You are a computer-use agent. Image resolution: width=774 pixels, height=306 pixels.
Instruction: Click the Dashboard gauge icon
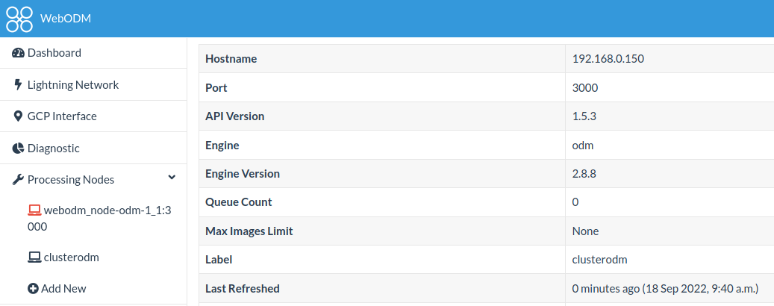tap(19, 53)
